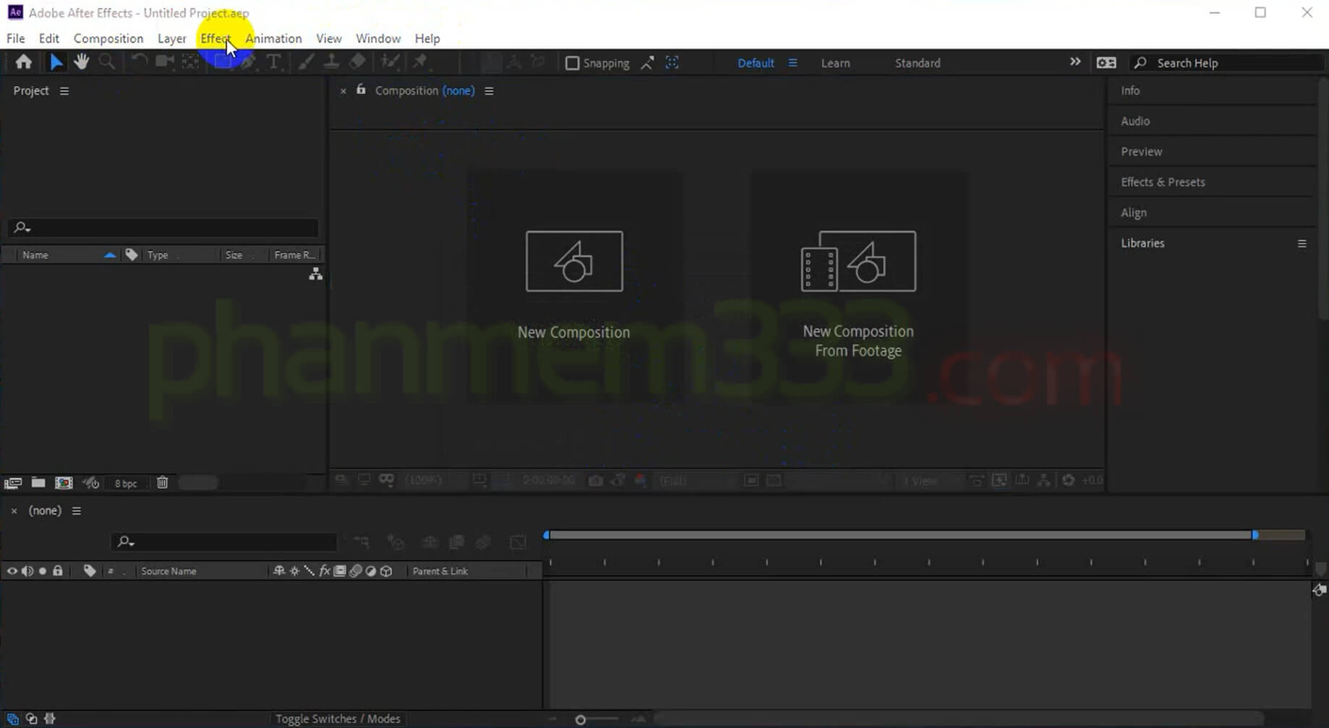Viewport: 1329px width, 728px height.
Task: Expand the workspace overflow chevrons
Action: 1075,62
